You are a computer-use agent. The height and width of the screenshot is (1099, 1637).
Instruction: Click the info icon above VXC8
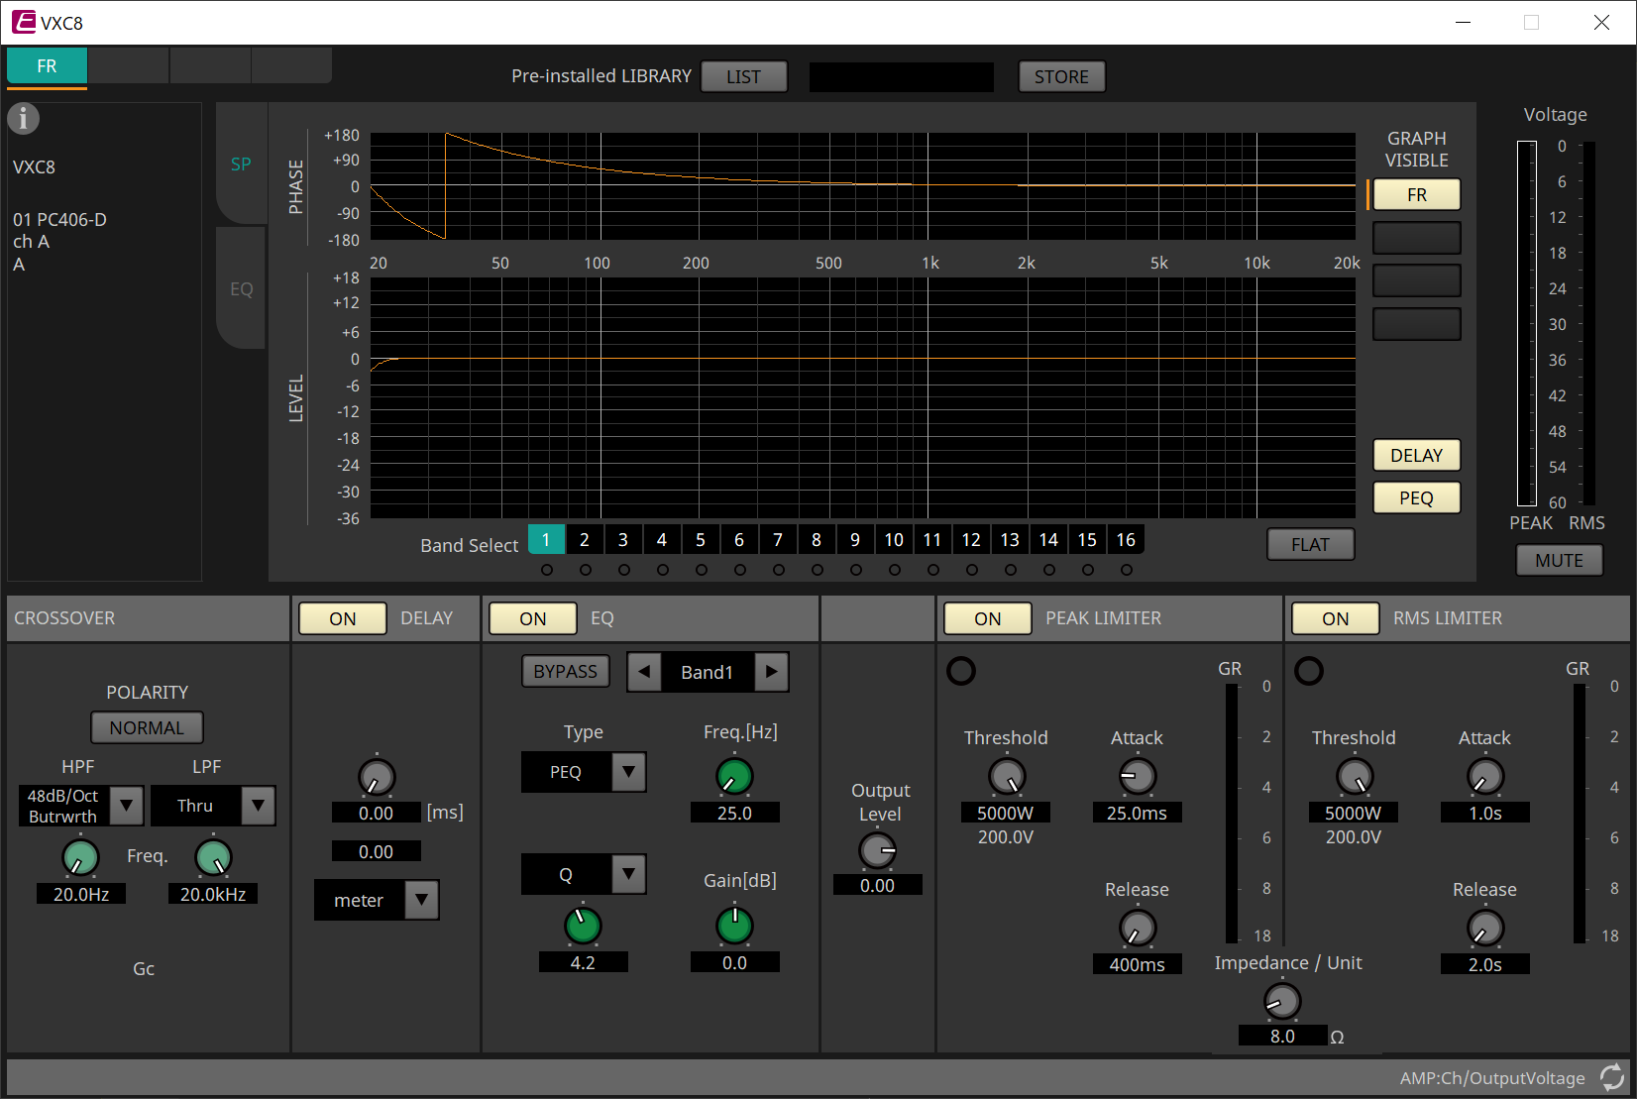pyautogui.click(x=24, y=119)
